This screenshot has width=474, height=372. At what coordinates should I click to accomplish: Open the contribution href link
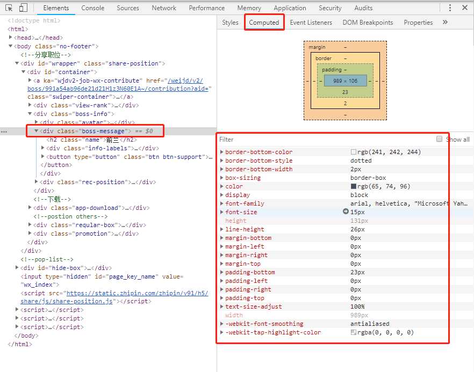click(x=118, y=85)
